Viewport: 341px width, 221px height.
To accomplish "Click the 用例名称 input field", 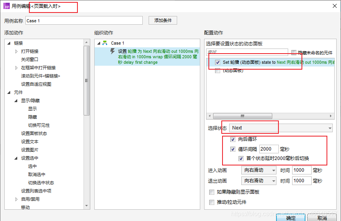I will [84, 20].
